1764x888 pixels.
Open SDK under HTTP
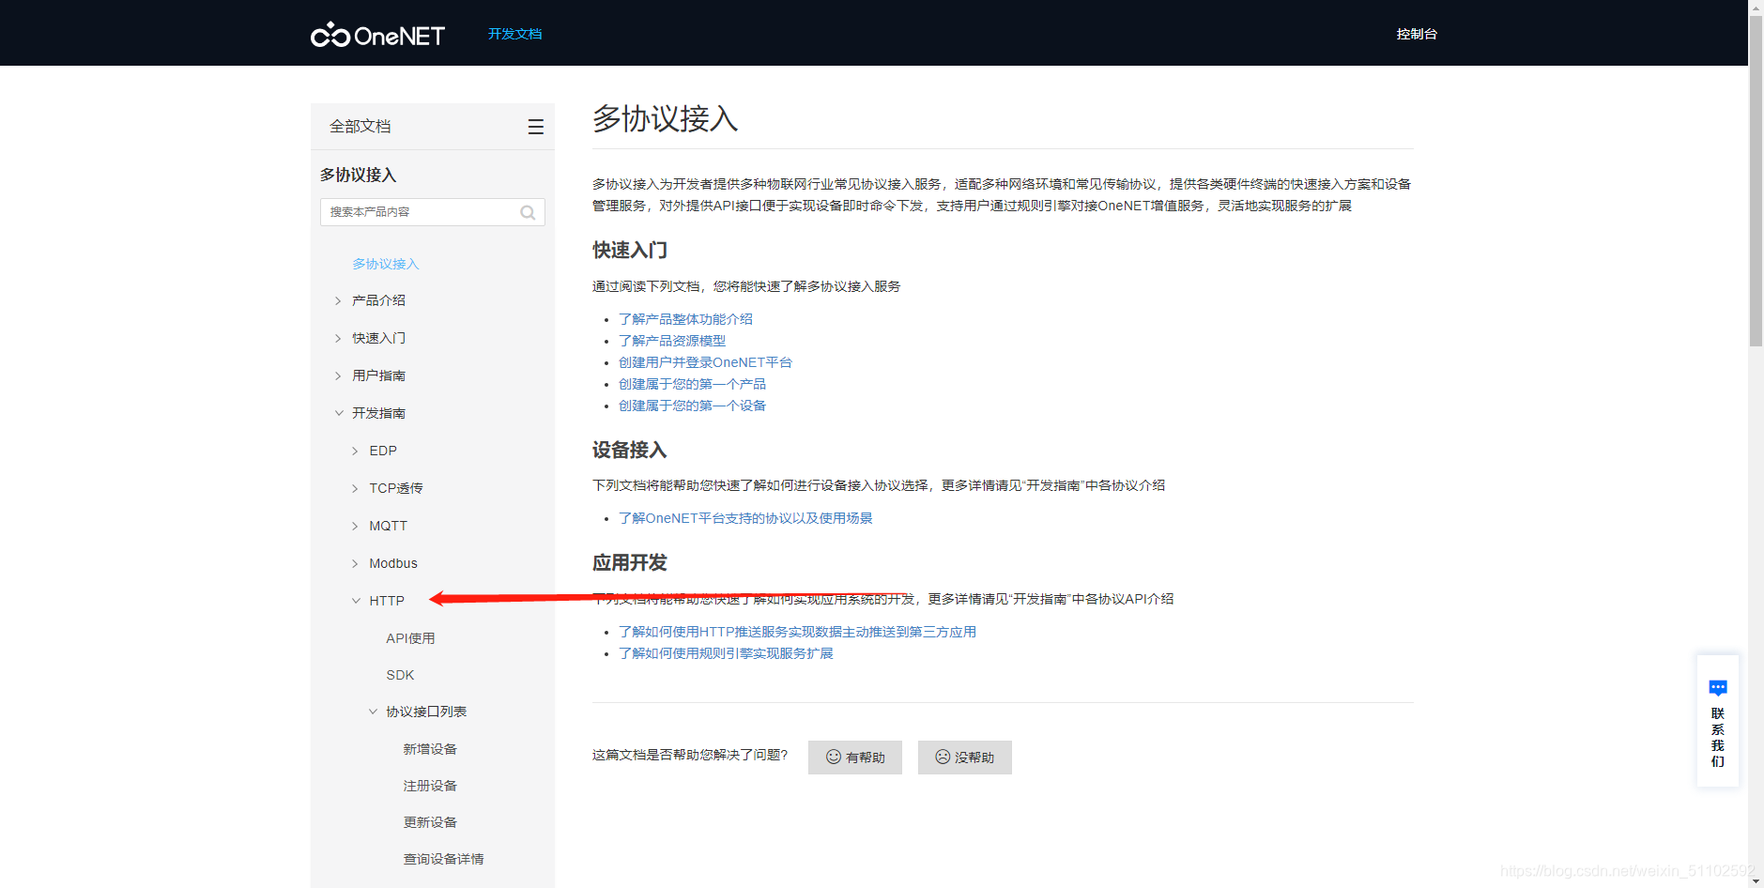(400, 675)
